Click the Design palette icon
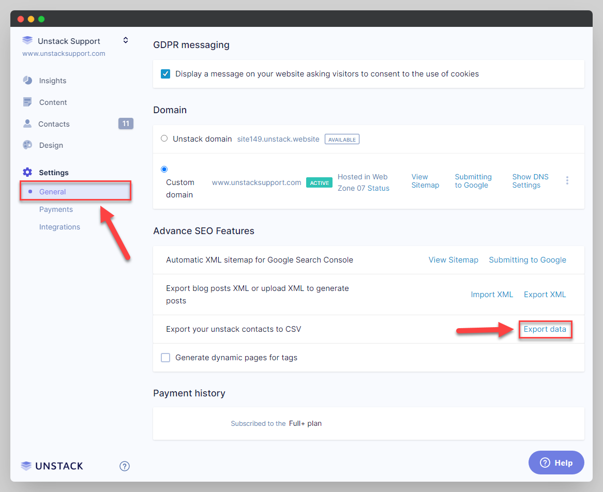603x492 pixels. pyautogui.click(x=27, y=145)
